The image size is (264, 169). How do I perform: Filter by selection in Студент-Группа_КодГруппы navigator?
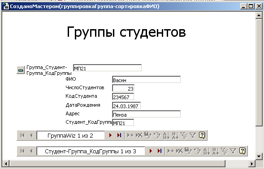[x=225, y=151]
